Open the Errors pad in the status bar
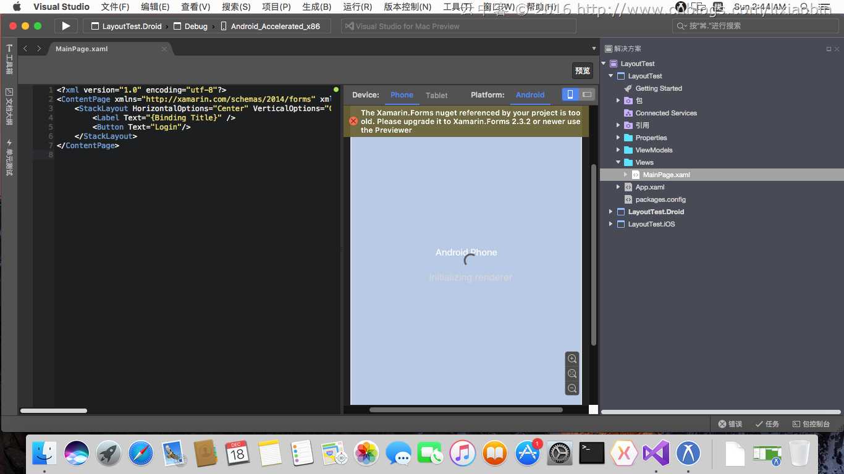 (730, 424)
